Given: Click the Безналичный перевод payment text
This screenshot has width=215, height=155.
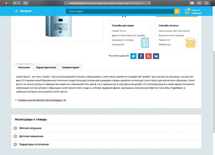Looking at the screenshot, I should click(x=171, y=35).
